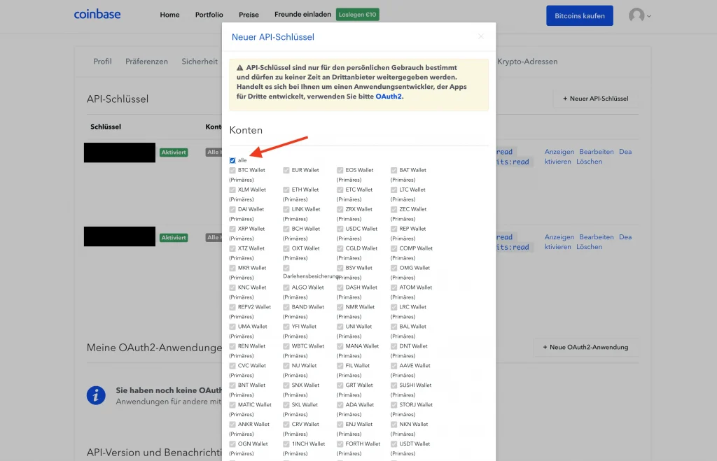
Task: Switch to the Präferenzen tab
Action: (x=146, y=62)
